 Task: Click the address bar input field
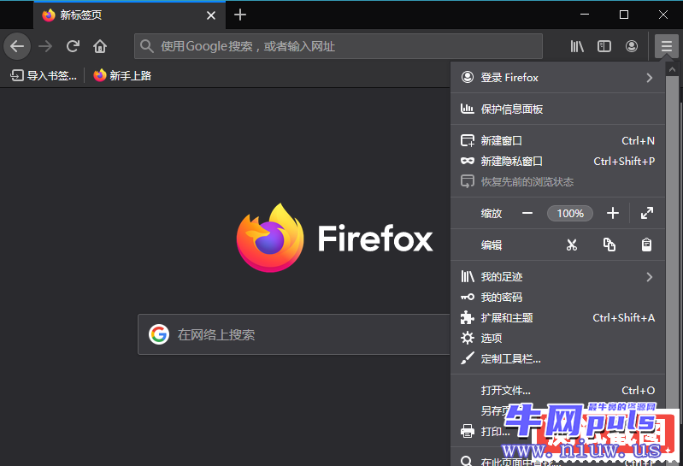click(x=339, y=46)
